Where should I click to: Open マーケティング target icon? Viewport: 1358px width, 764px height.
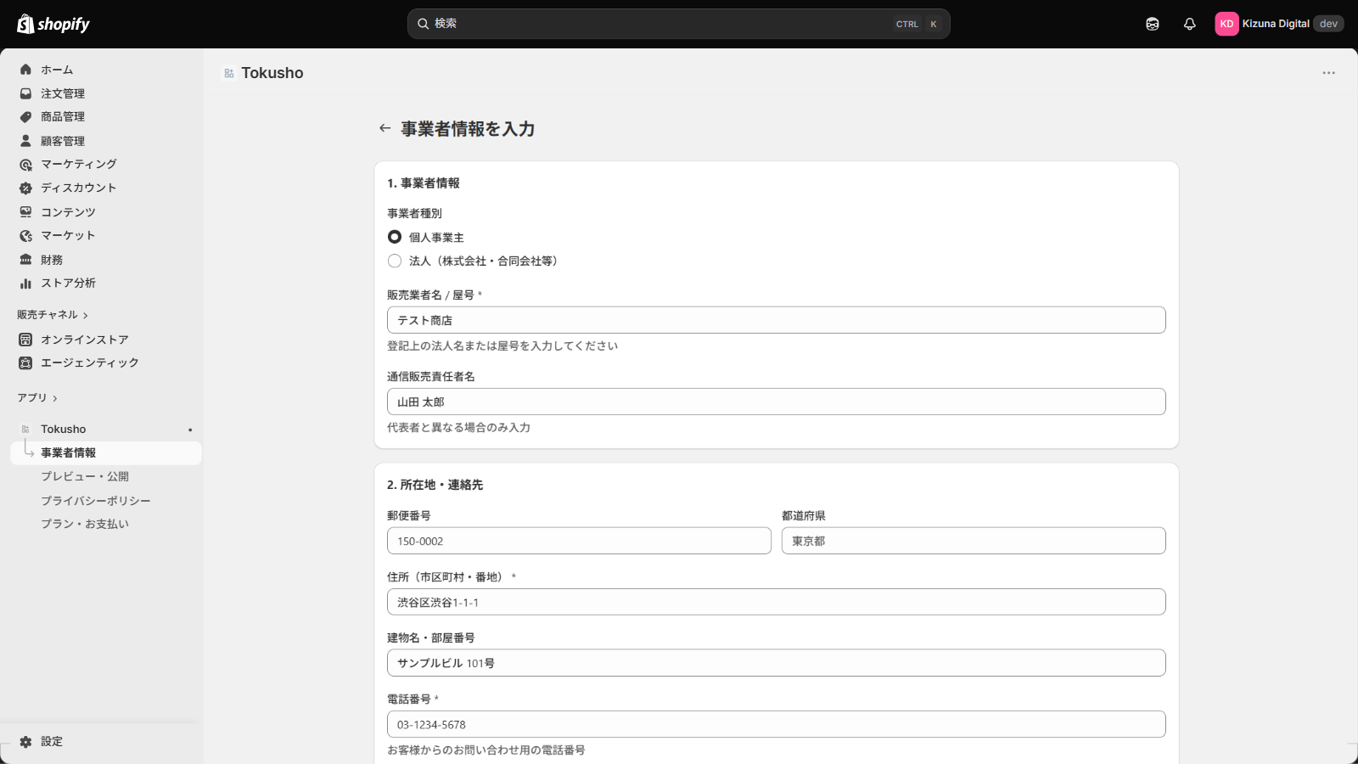(x=25, y=165)
